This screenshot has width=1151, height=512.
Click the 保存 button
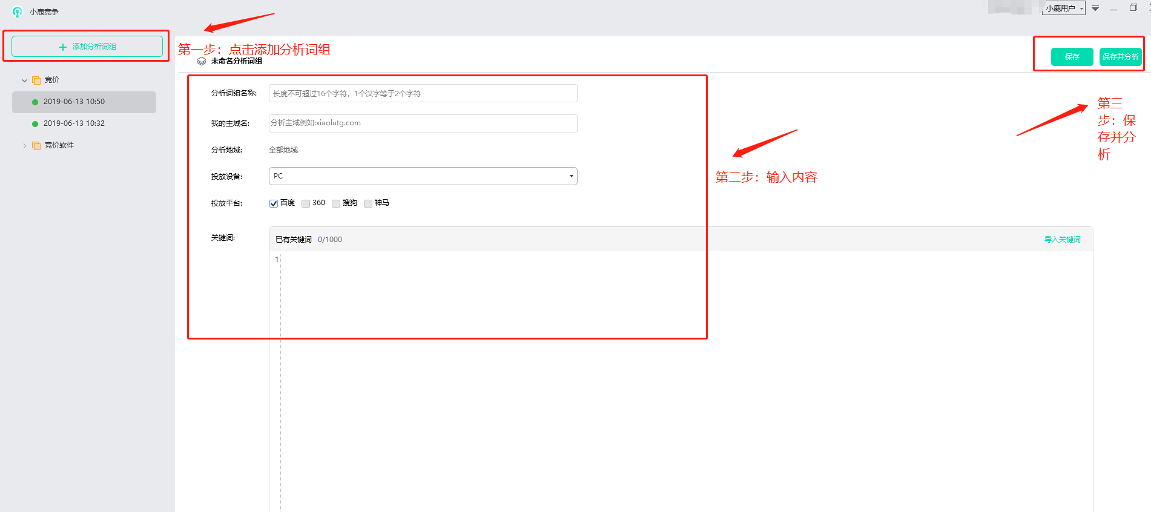(x=1072, y=57)
